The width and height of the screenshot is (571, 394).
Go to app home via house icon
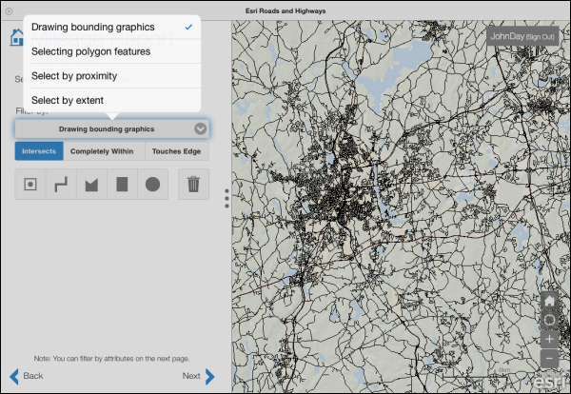click(x=16, y=39)
